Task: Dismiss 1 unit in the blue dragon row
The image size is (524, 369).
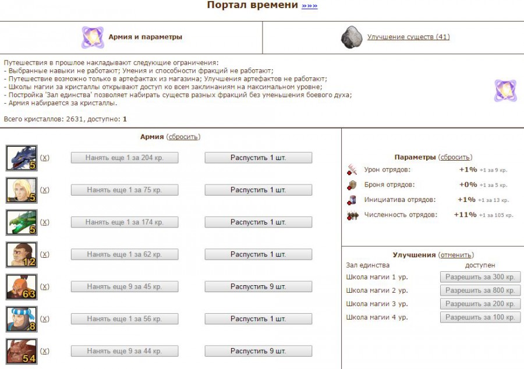Action: [x=259, y=158]
